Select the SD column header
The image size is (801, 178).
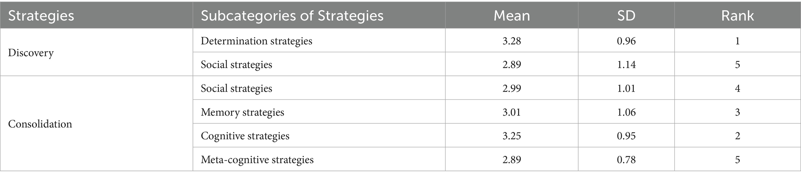click(626, 16)
